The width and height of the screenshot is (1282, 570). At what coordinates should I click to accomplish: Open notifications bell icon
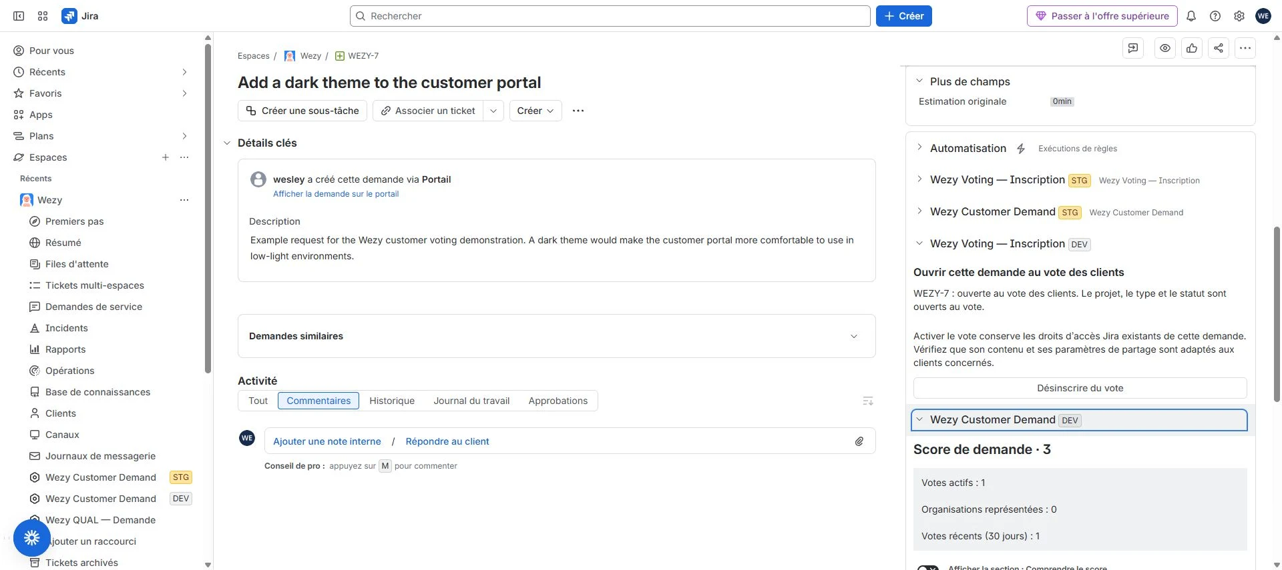[1191, 16]
